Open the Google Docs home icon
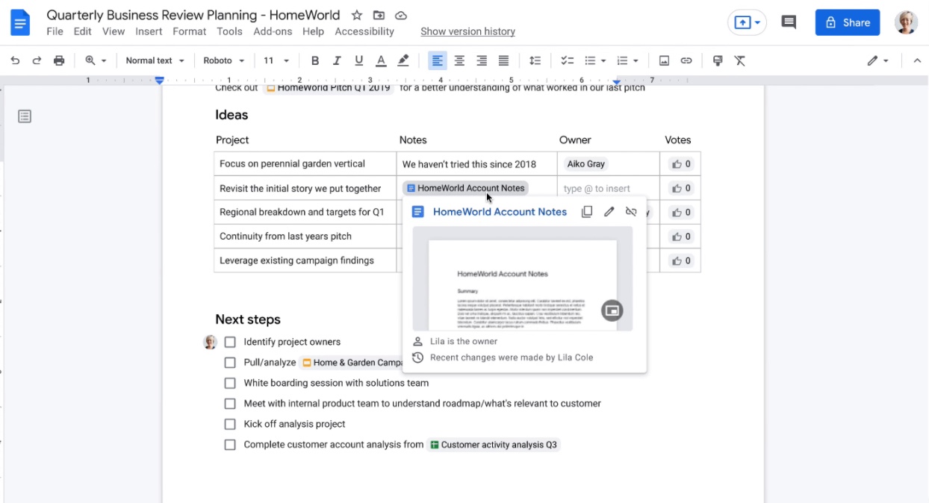Image resolution: width=929 pixels, height=503 pixels. [x=20, y=22]
